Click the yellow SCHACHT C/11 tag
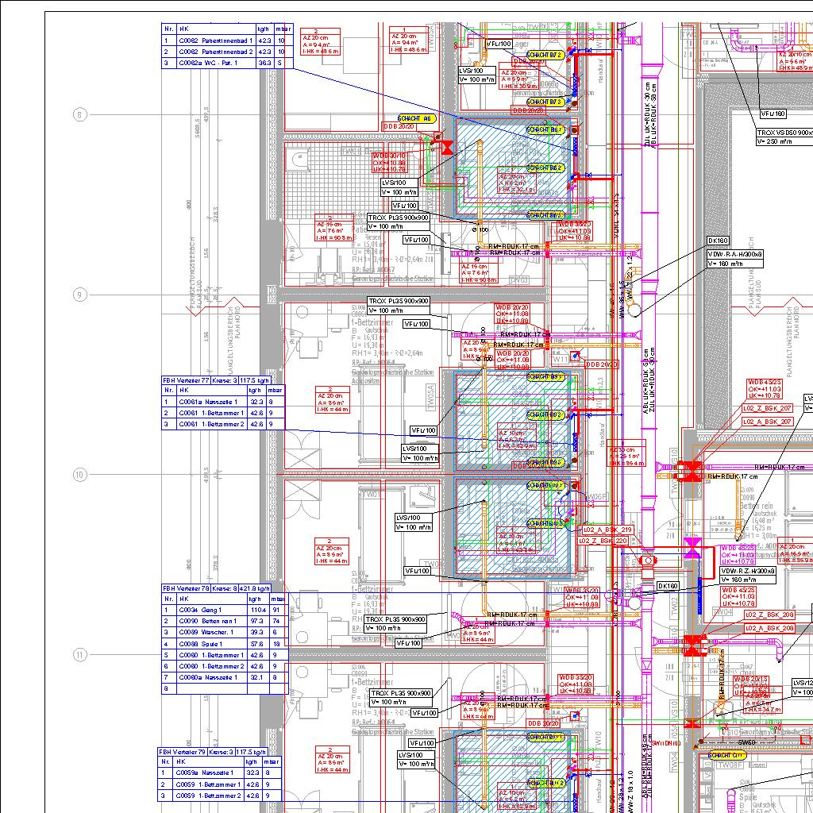This screenshot has width=813, height=813. [727, 755]
